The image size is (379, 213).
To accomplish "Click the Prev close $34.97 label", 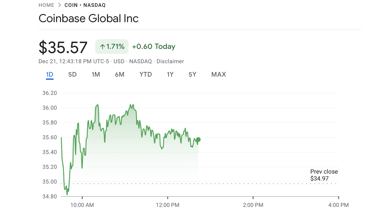I will 324,175.
